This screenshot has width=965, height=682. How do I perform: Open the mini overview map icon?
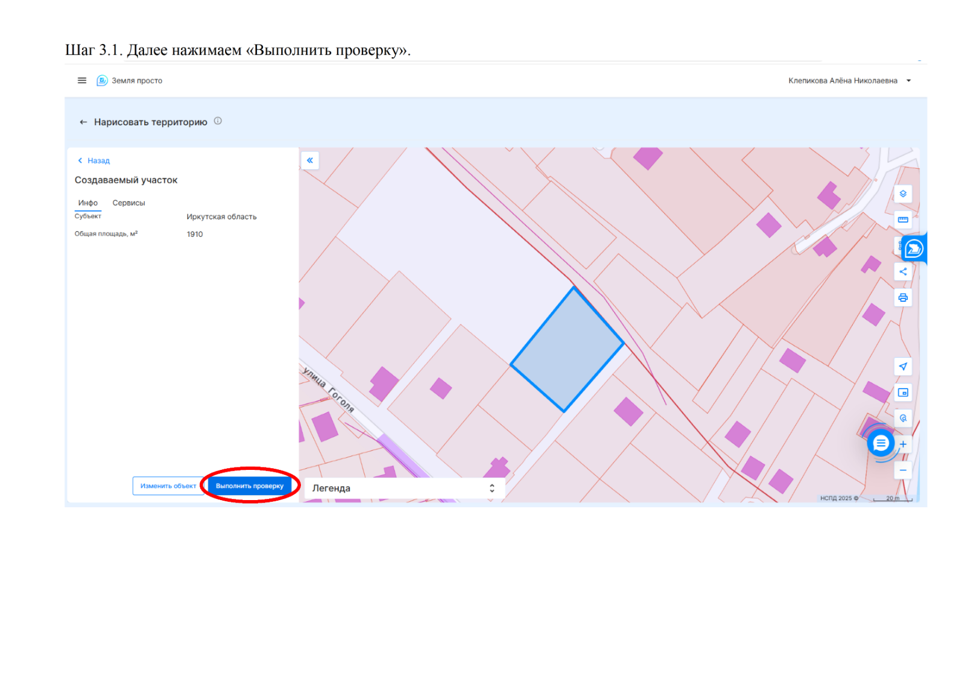tap(903, 392)
